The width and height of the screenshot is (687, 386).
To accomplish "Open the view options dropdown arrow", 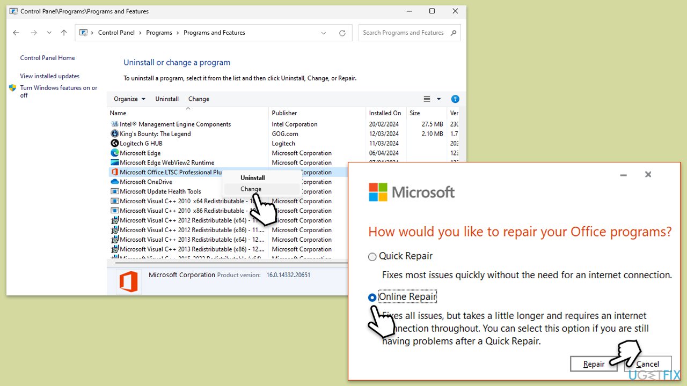I will 438,99.
